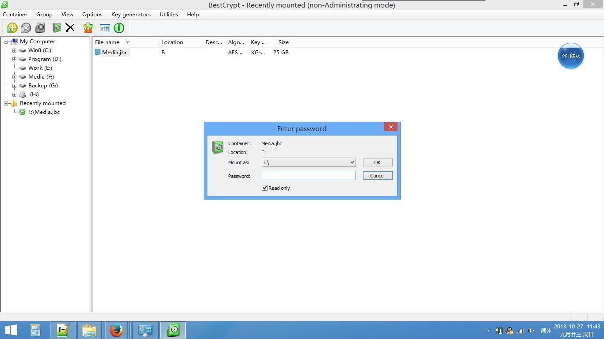Click the green info icon in toolbar
Screen dimensions: 604x339
point(119,28)
